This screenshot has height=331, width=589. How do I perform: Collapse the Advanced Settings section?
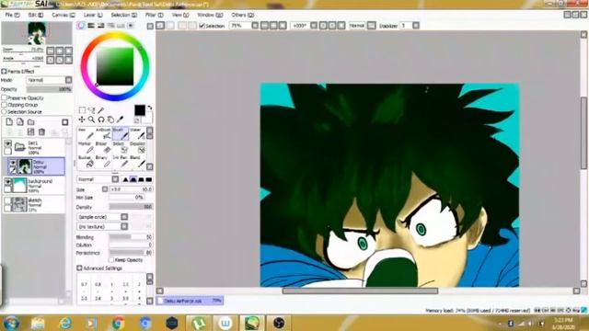(79, 268)
